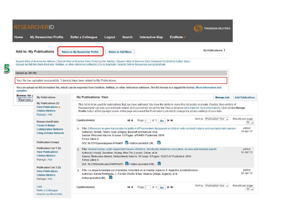Image resolution: width=288 pixels, height=216 pixels.
Task: Go to next page in top pager
Action: (168, 120)
